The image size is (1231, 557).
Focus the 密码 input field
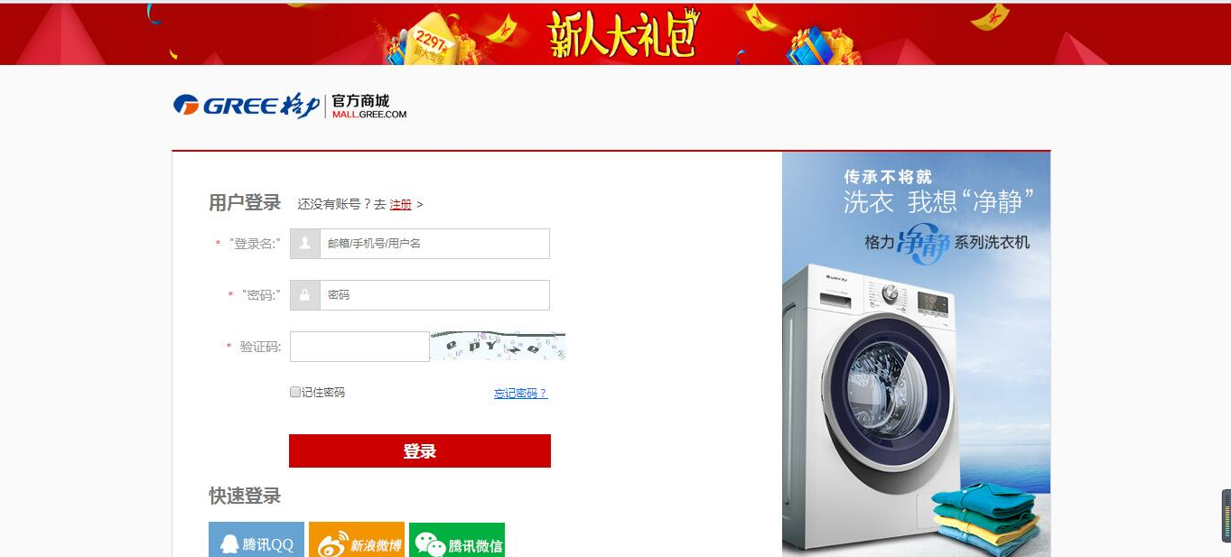tap(434, 295)
